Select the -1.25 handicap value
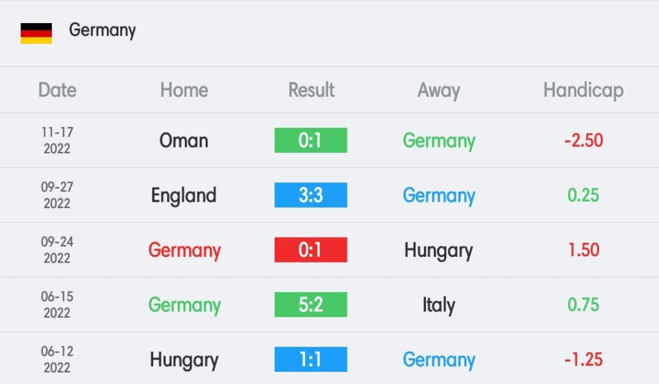 583,360
